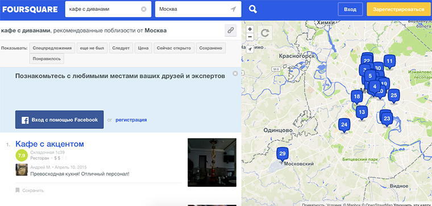This screenshot has height=206, width=432.
Task: Open map pin number 5
Action: (x=370, y=76)
